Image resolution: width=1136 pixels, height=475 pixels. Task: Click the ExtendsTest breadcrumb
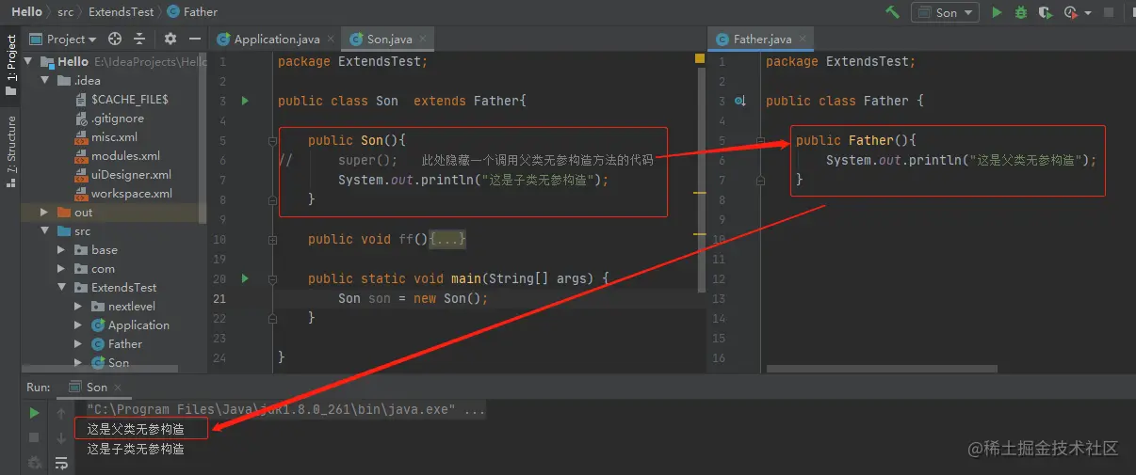coord(123,12)
